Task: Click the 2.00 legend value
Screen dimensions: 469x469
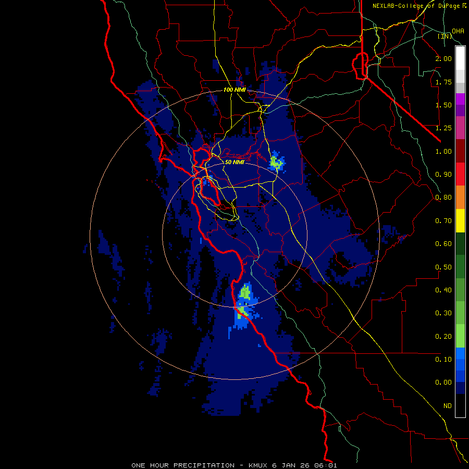Action: coord(443,58)
